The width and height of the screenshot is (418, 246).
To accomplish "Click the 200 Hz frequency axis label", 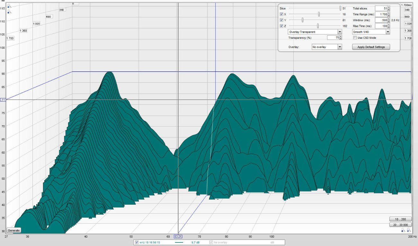I will click(413, 236).
